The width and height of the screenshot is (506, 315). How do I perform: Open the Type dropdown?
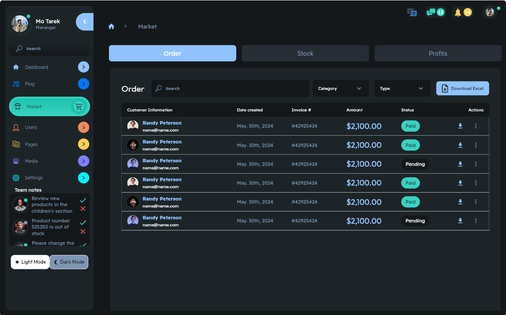(402, 88)
